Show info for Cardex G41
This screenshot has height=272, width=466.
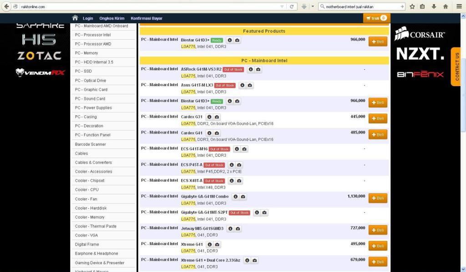point(209,133)
